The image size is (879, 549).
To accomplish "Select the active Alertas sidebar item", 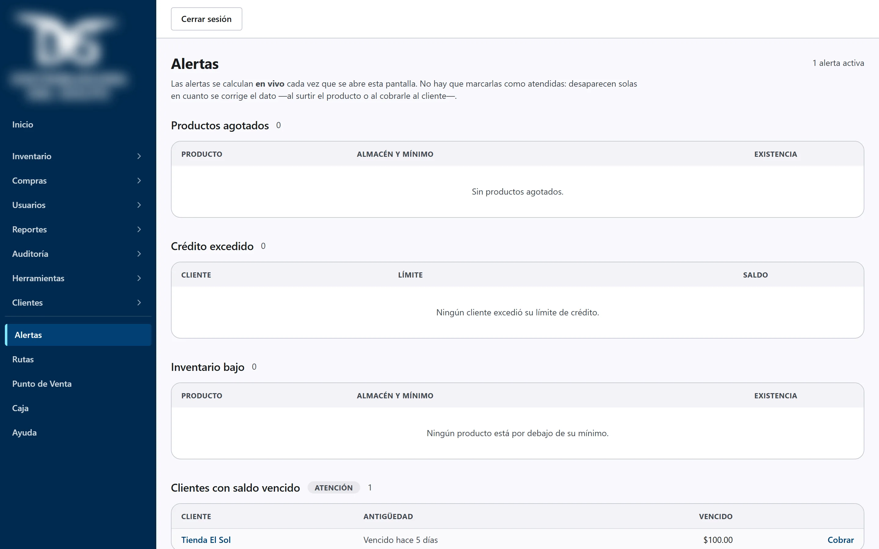I will point(78,335).
